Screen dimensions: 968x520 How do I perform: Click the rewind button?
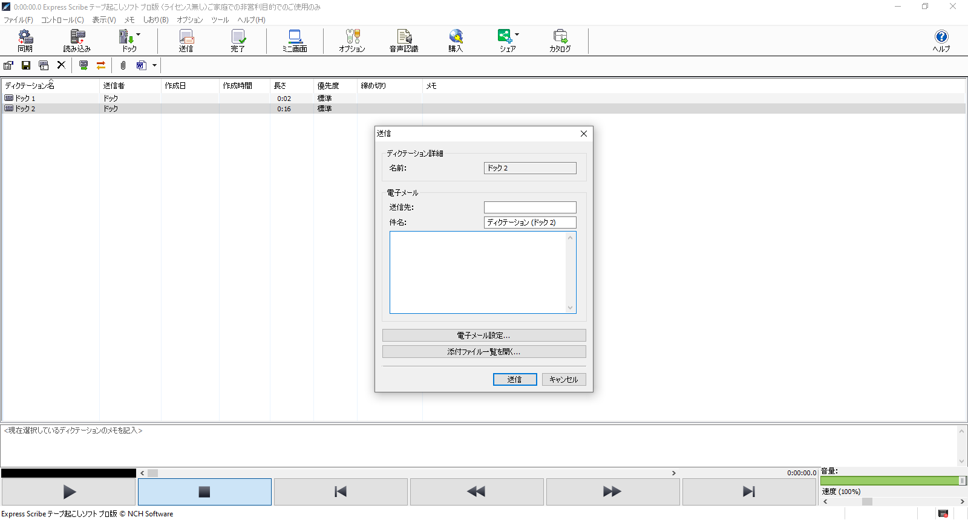[477, 492]
